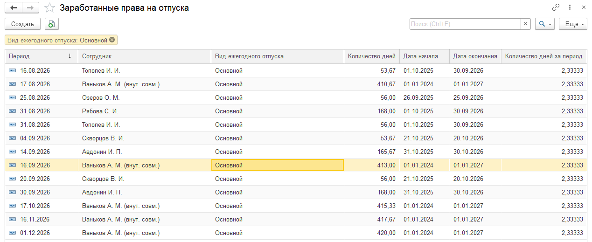
Task: Click the forward navigation arrow
Action: (x=30, y=8)
